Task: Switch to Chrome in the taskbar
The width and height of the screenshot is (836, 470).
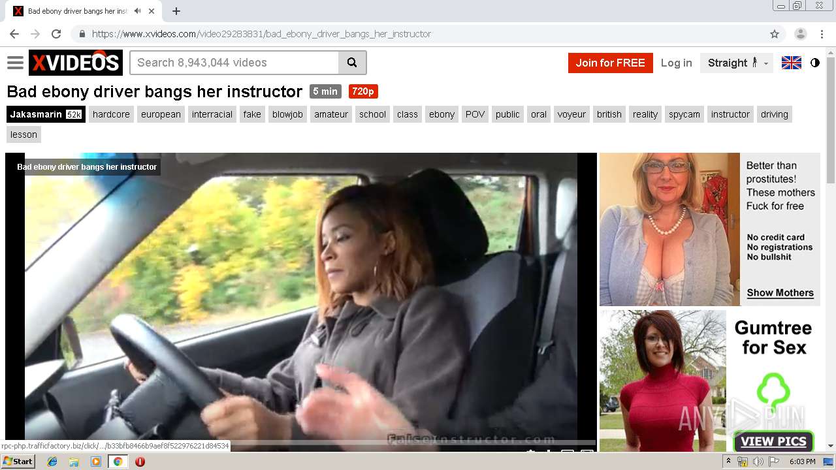Action: point(118,462)
